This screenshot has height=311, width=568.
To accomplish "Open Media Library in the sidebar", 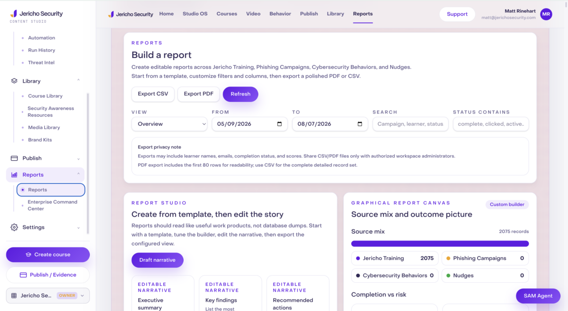I will coord(44,128).
